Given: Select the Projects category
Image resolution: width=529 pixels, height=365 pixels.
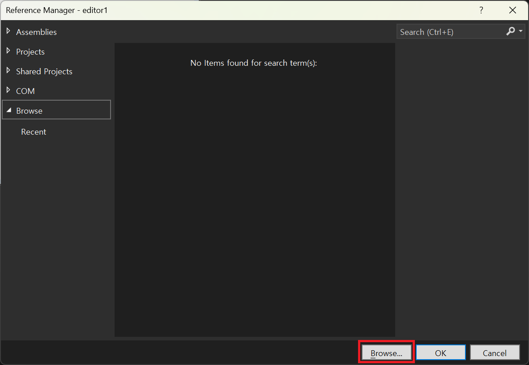Looking at the screenshot, I should coord(30,51).
